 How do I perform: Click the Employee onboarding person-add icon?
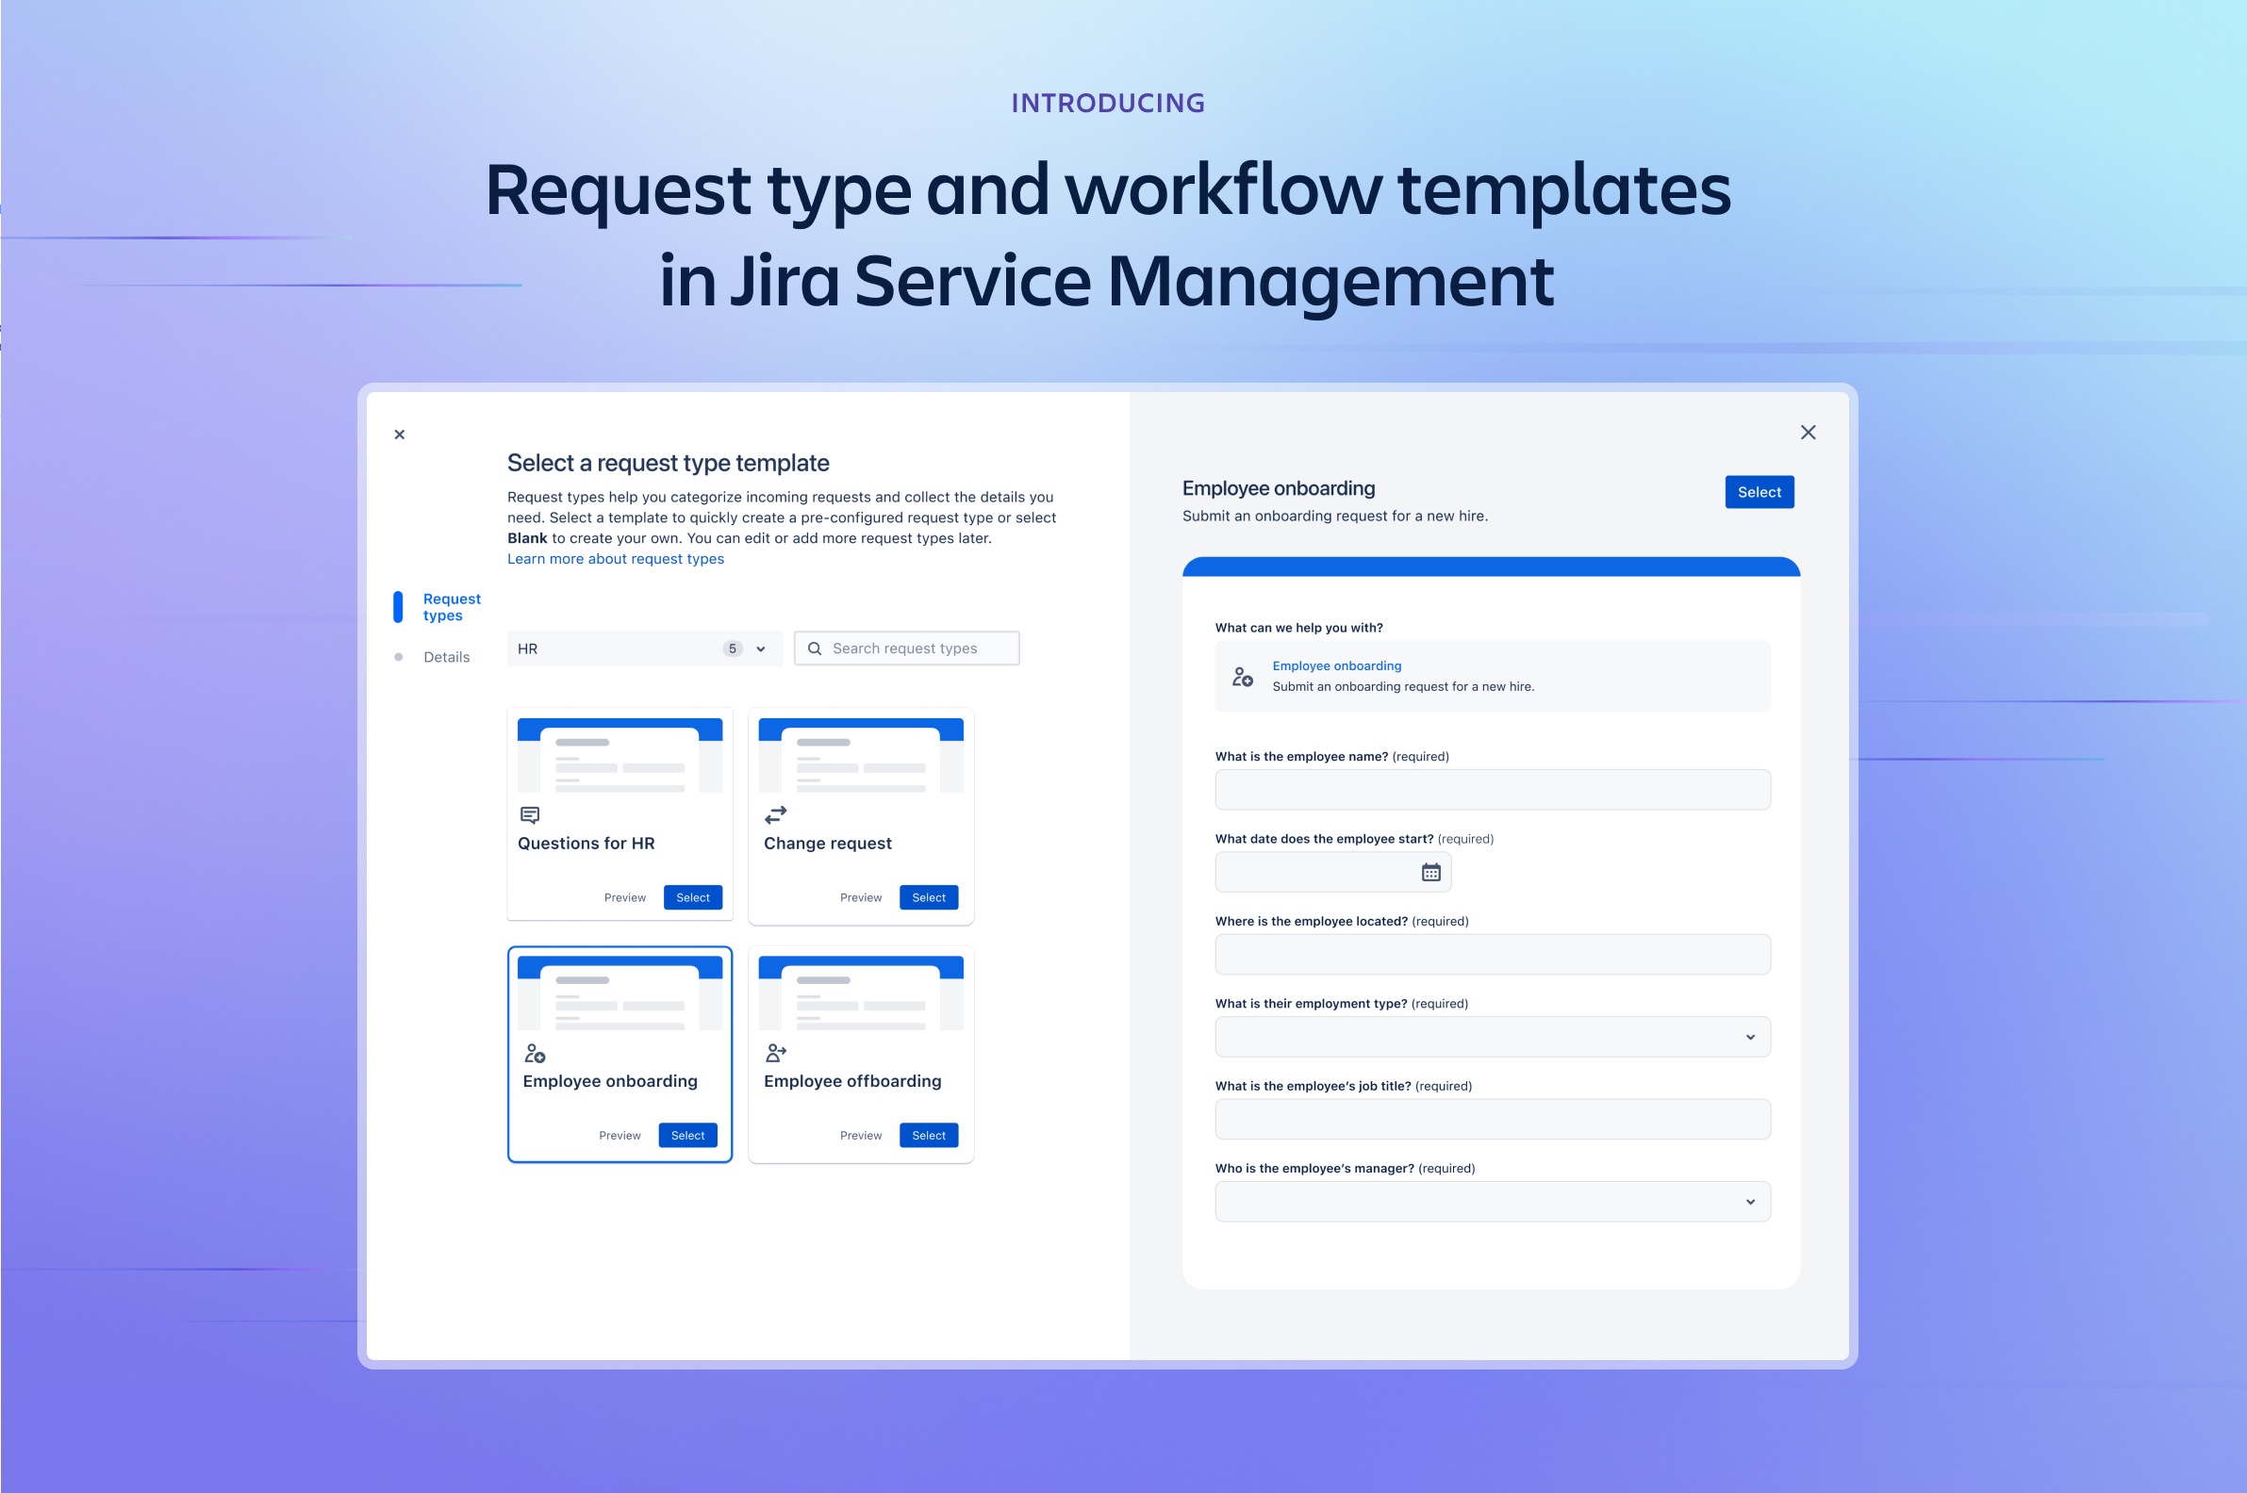coord(535,1053)
